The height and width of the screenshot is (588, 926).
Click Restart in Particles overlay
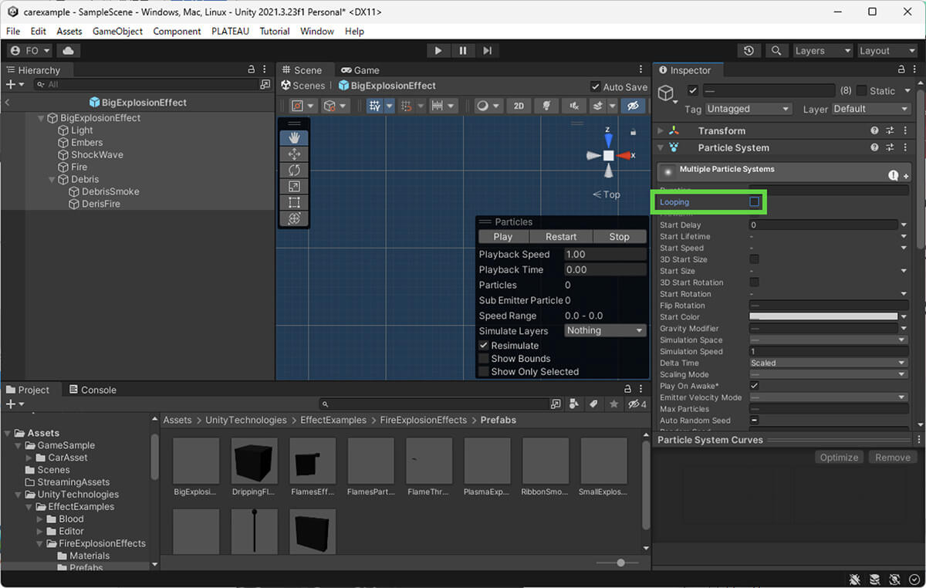(561, 237)
